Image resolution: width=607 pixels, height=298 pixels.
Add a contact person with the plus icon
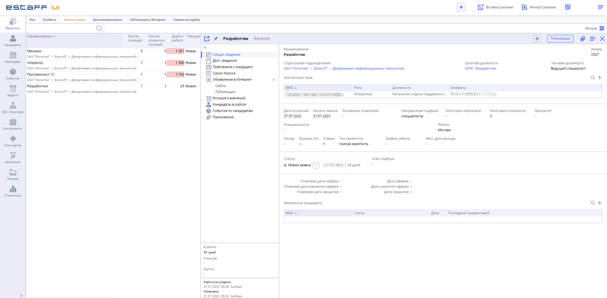coord(600,78)
